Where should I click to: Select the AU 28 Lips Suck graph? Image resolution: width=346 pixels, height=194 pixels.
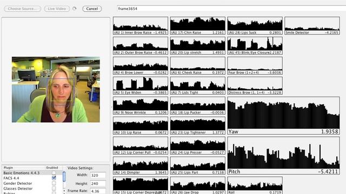click(255, 26)
